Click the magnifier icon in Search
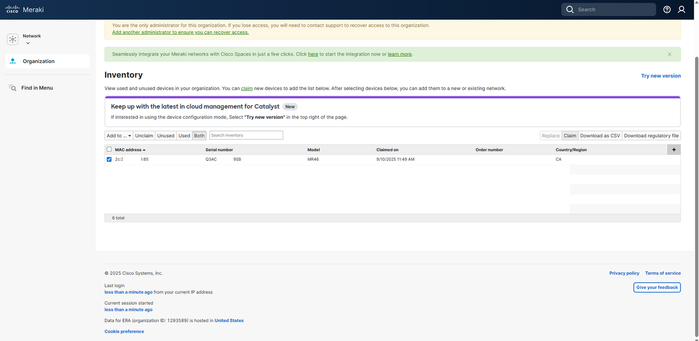Screen dimensions: 699x341 [x=570, y=9]
